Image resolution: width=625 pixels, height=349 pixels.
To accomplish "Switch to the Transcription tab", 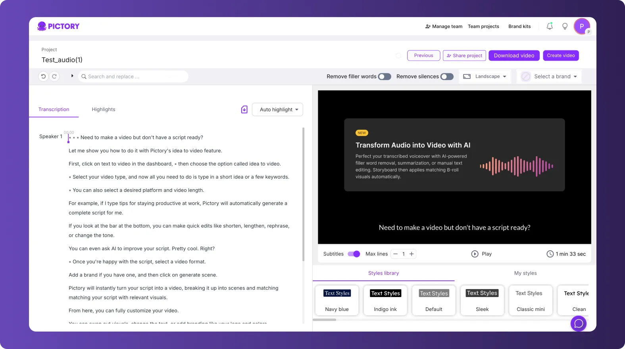I will point(54,109).
